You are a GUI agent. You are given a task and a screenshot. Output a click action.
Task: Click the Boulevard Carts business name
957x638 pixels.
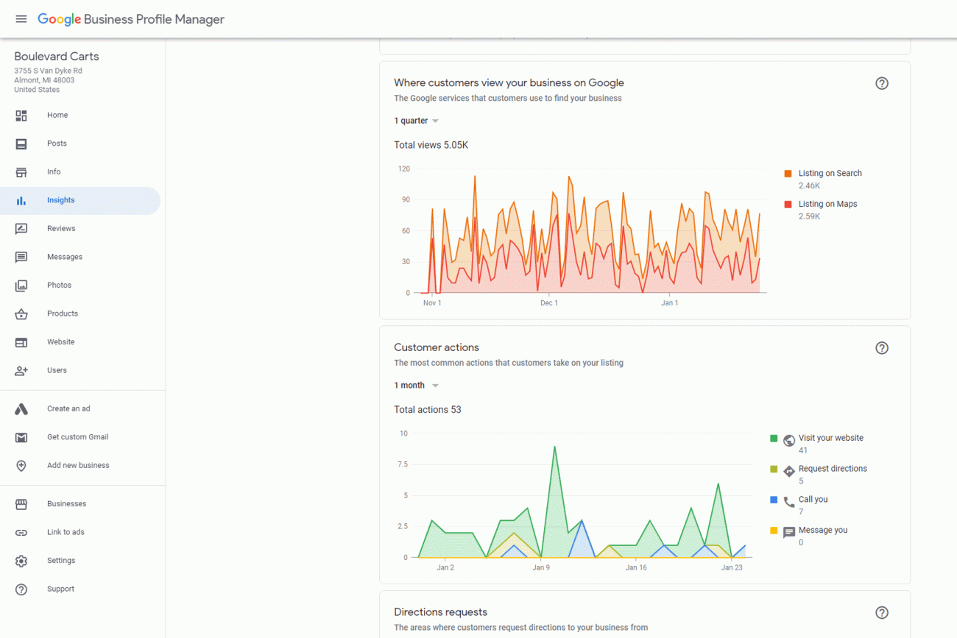(57, 57)
